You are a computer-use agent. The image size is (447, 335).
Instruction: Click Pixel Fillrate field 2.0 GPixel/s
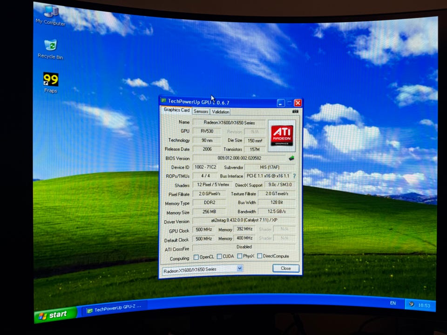click(209, 194)
